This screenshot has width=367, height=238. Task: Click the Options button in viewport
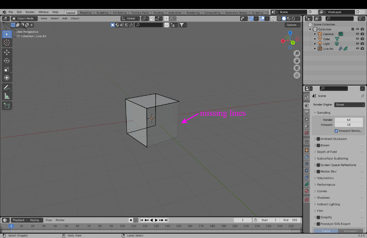tap(293, 25)
